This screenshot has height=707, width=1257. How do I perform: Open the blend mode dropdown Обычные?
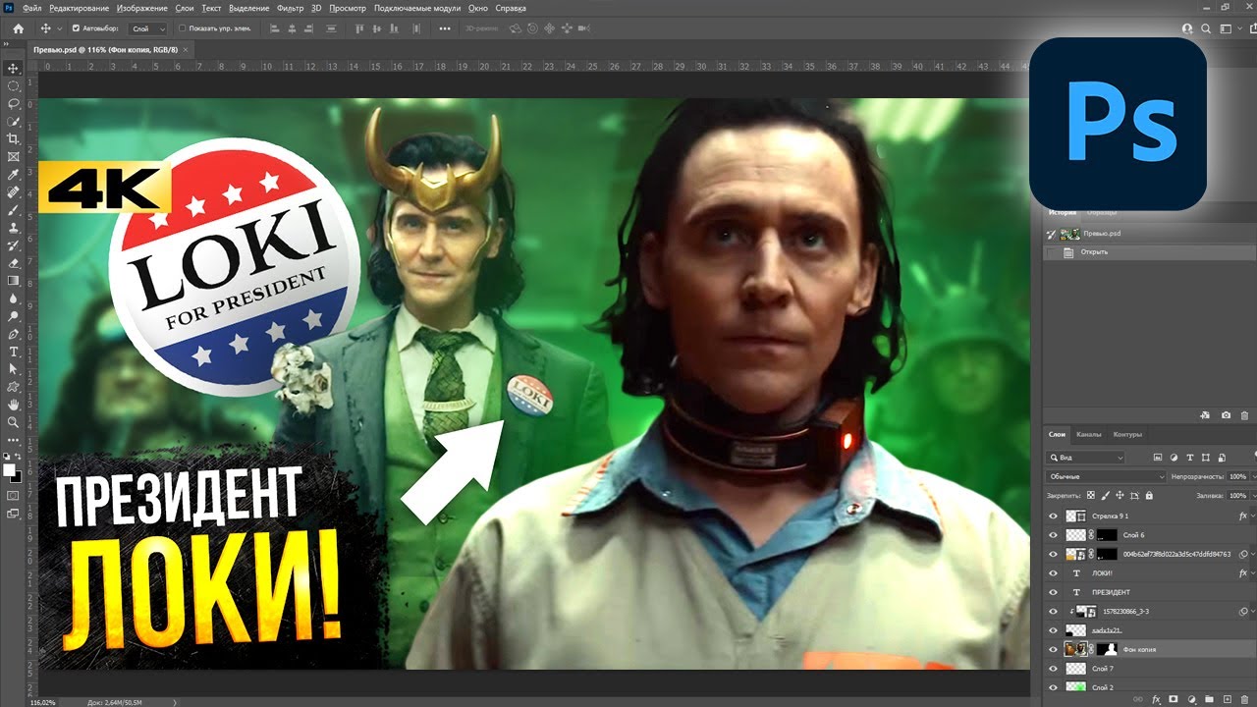coord(1105,476)
